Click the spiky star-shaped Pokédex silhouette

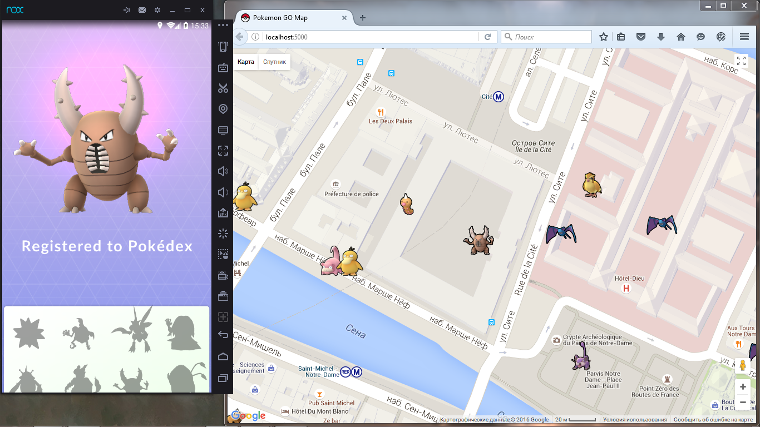pyautogui.click(x=29, y=334)
